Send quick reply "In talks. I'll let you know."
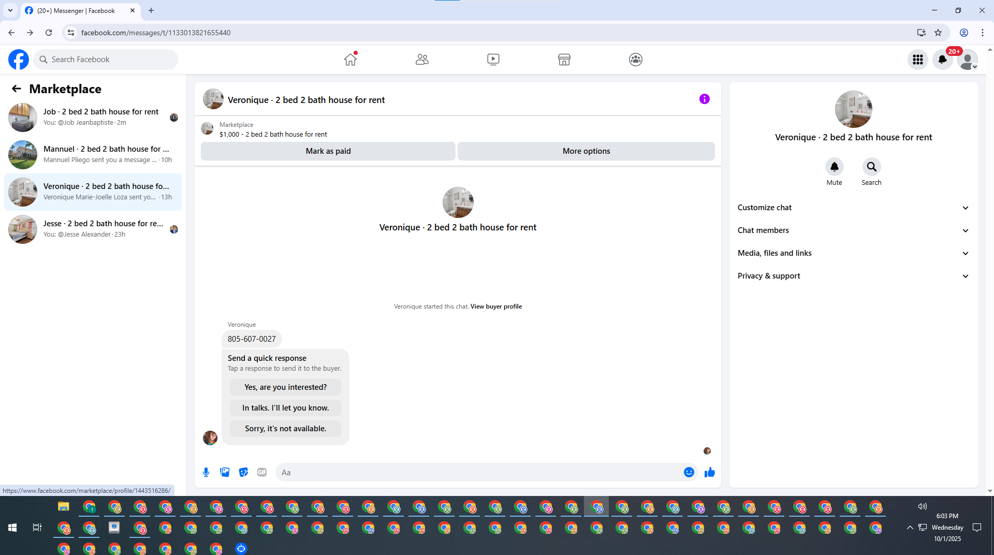This screenshot has width=994, height=555. click(285, 408)
